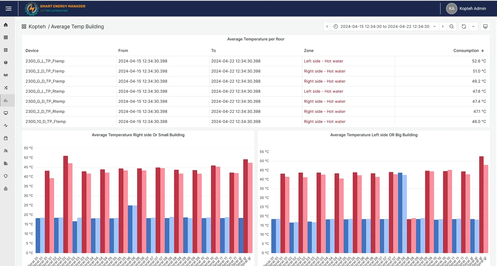Toggle the monitor view mode button

485,26
